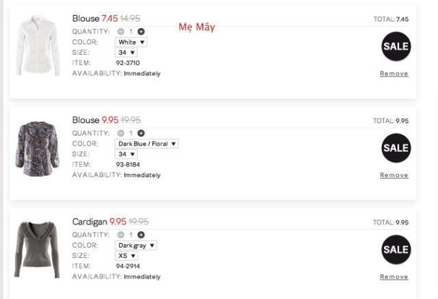Open Dark Blue / Floral color dropdown

click(146, 144)
